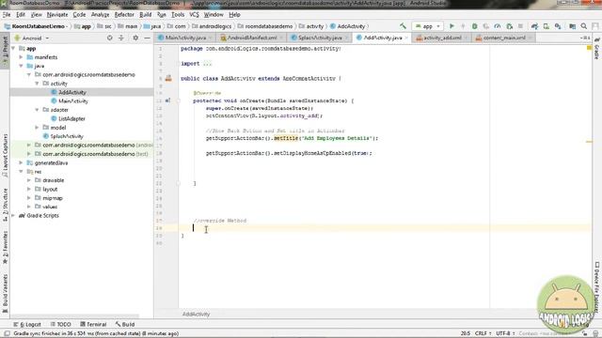Open Project Structure icon in toolbar
602x338 pixels.
(x=573, y=26)
